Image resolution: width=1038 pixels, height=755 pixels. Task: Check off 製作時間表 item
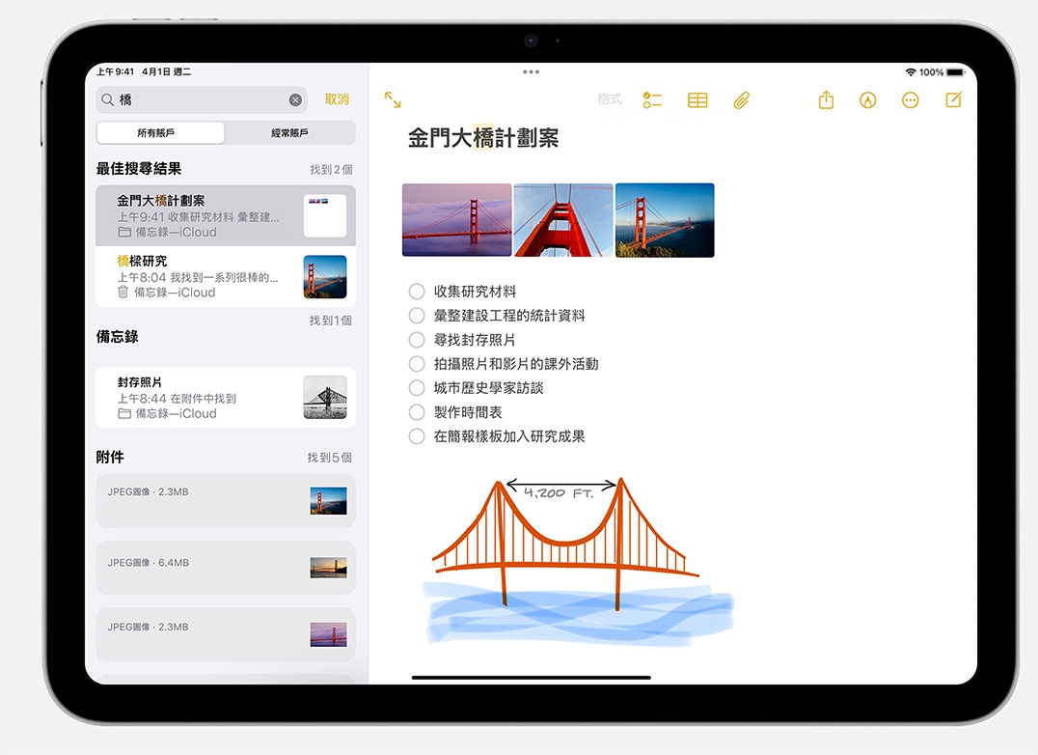[417, 412]
